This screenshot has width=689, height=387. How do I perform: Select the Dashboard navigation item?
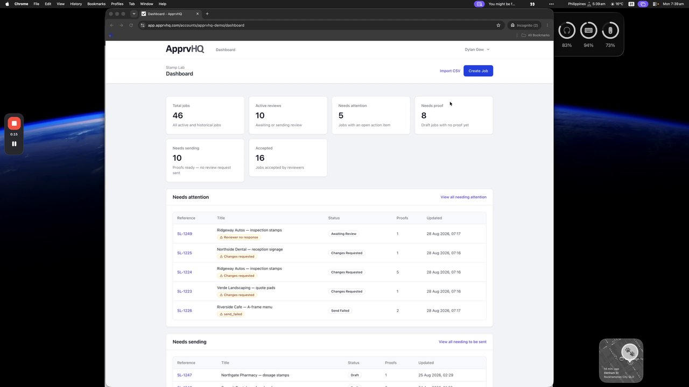pyautogui.click(x=226, y=49)
